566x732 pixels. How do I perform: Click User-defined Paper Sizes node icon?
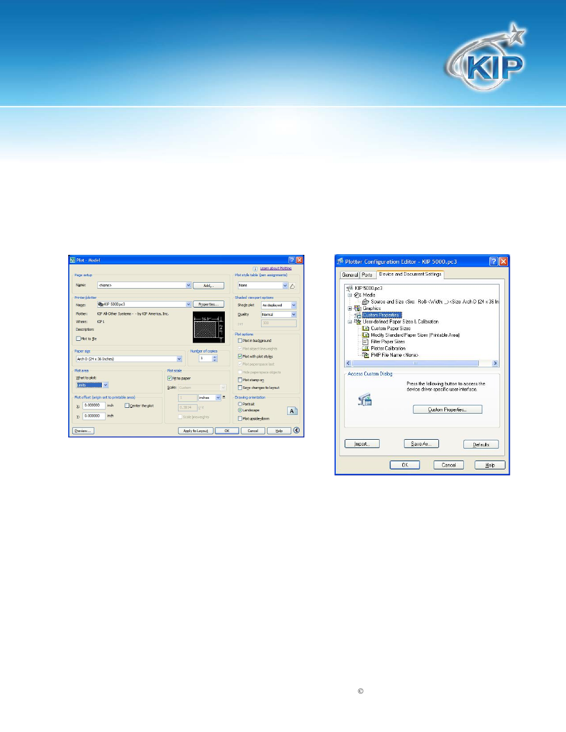pos(358,322)
